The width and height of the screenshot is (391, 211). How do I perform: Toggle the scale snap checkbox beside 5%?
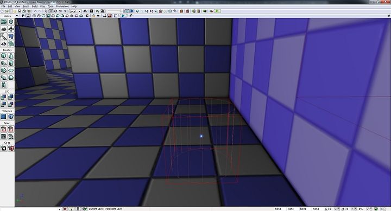(x=367, y=209)
